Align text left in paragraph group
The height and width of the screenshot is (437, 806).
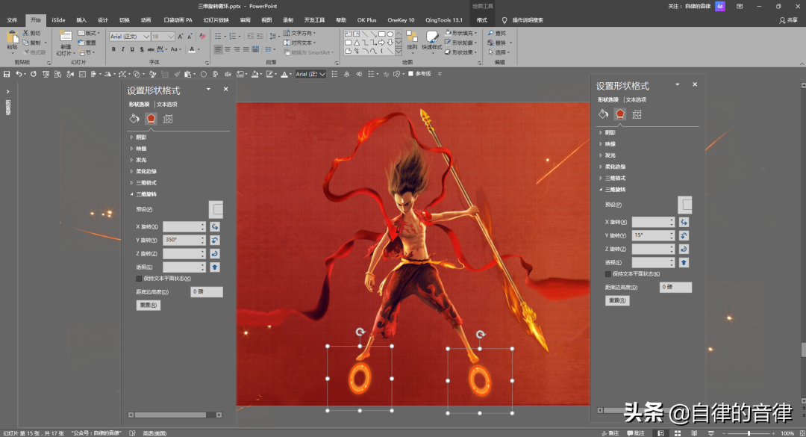tap(218, 49)
